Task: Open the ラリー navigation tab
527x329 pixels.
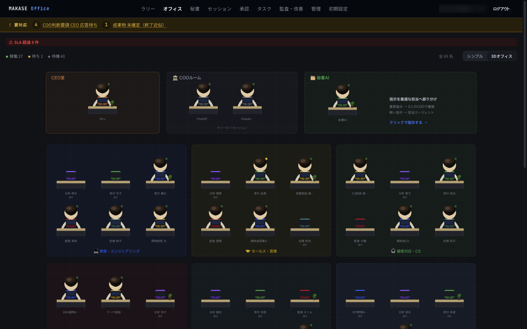Action: pyautogui.click(x=148, y=9)
